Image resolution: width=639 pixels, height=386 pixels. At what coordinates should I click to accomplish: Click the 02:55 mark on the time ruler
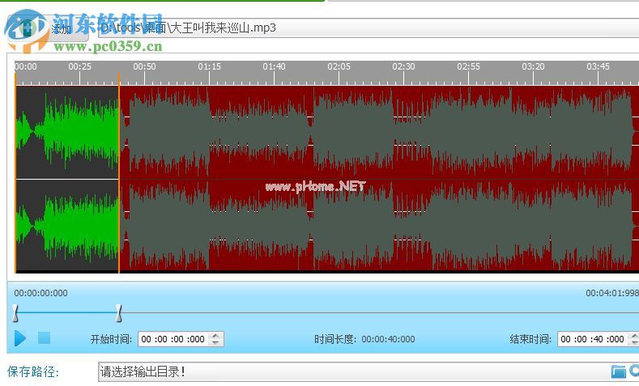[469, 66]
